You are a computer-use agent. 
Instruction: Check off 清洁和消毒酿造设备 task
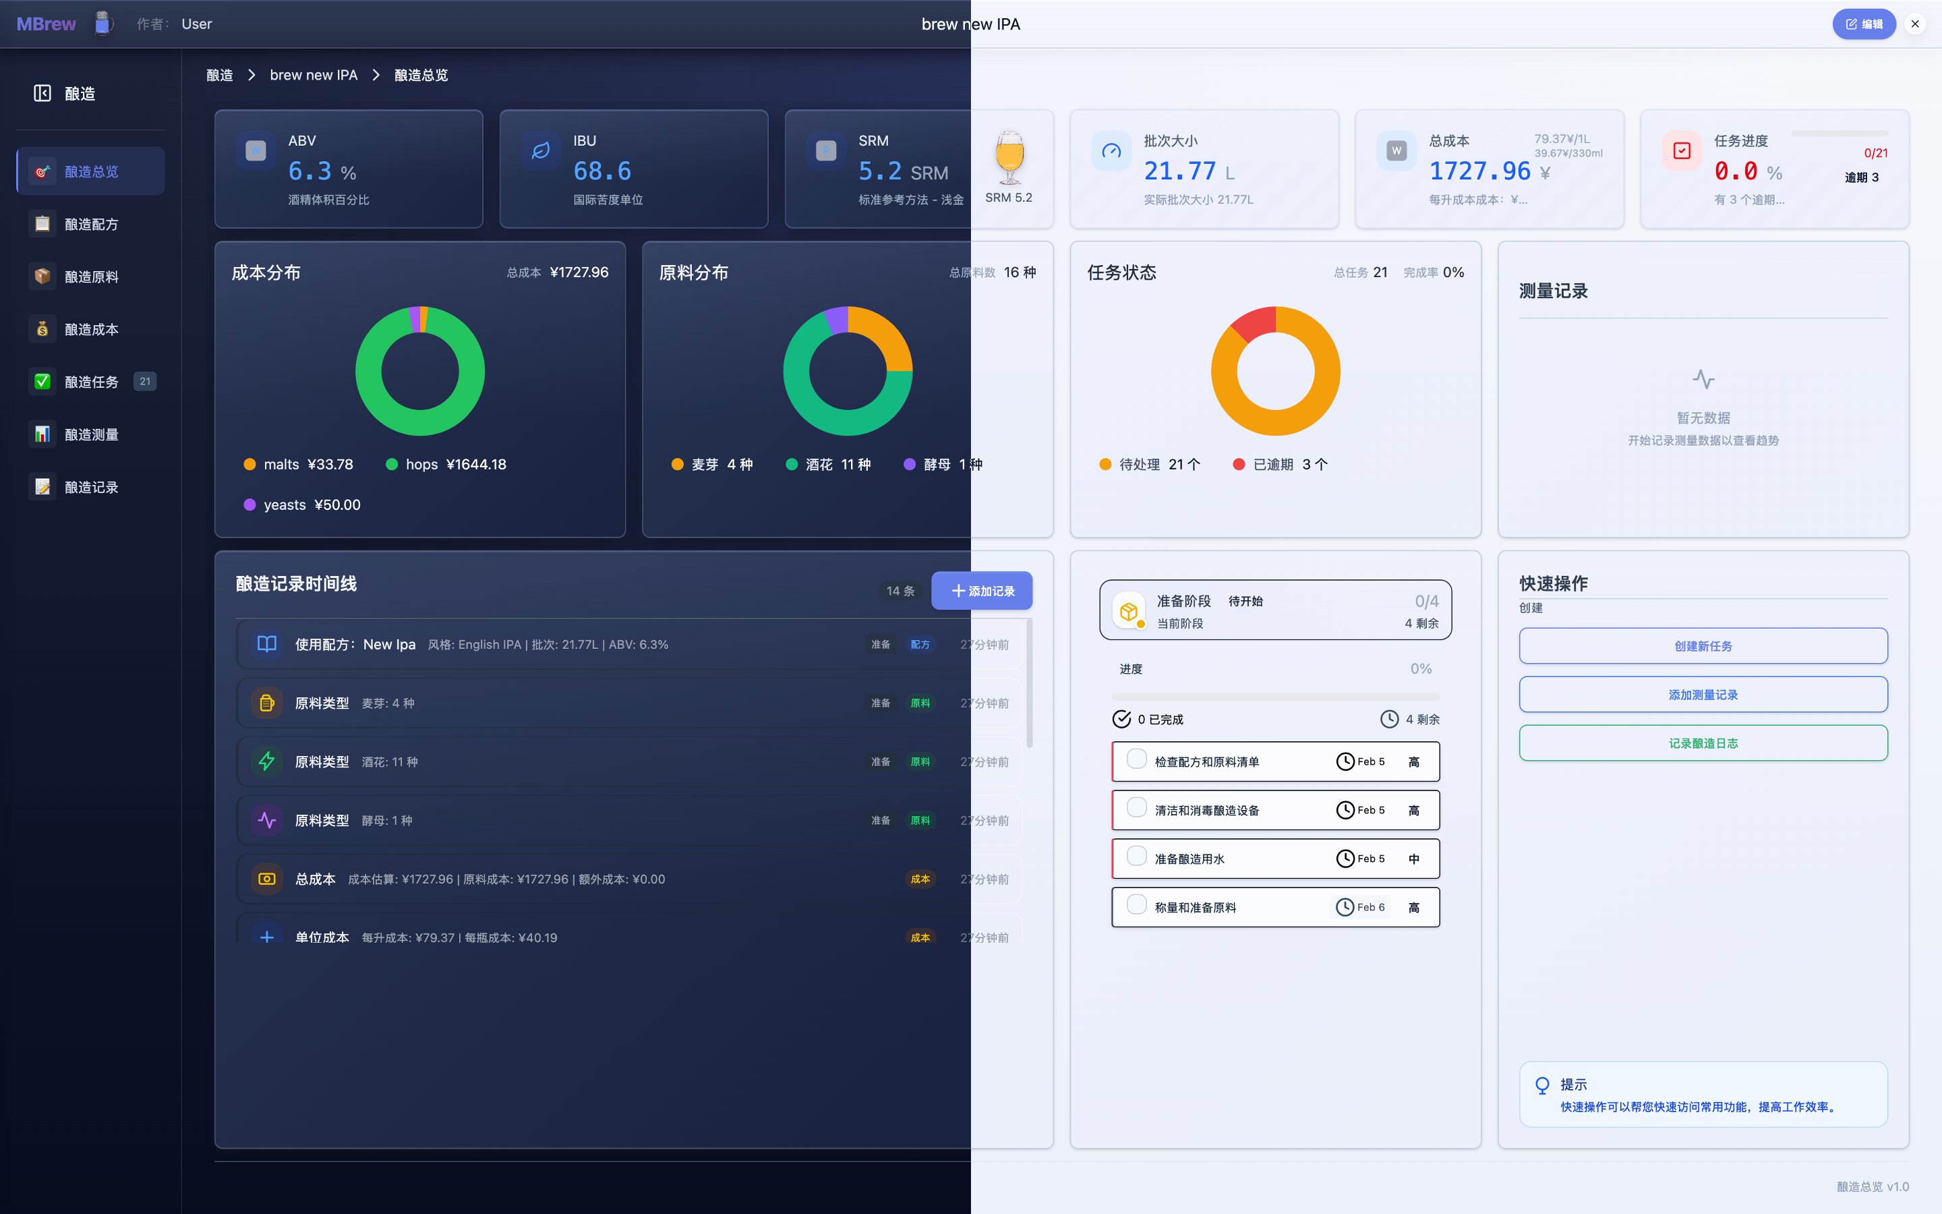coord(1136,808)
